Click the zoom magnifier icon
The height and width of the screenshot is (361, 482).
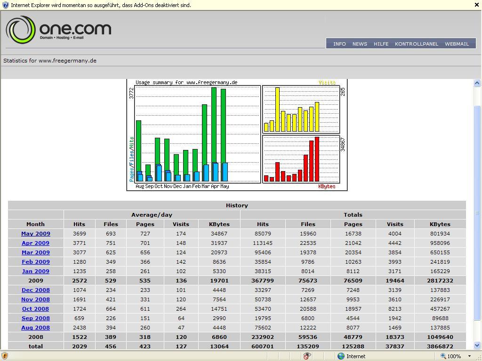[443, 356]
